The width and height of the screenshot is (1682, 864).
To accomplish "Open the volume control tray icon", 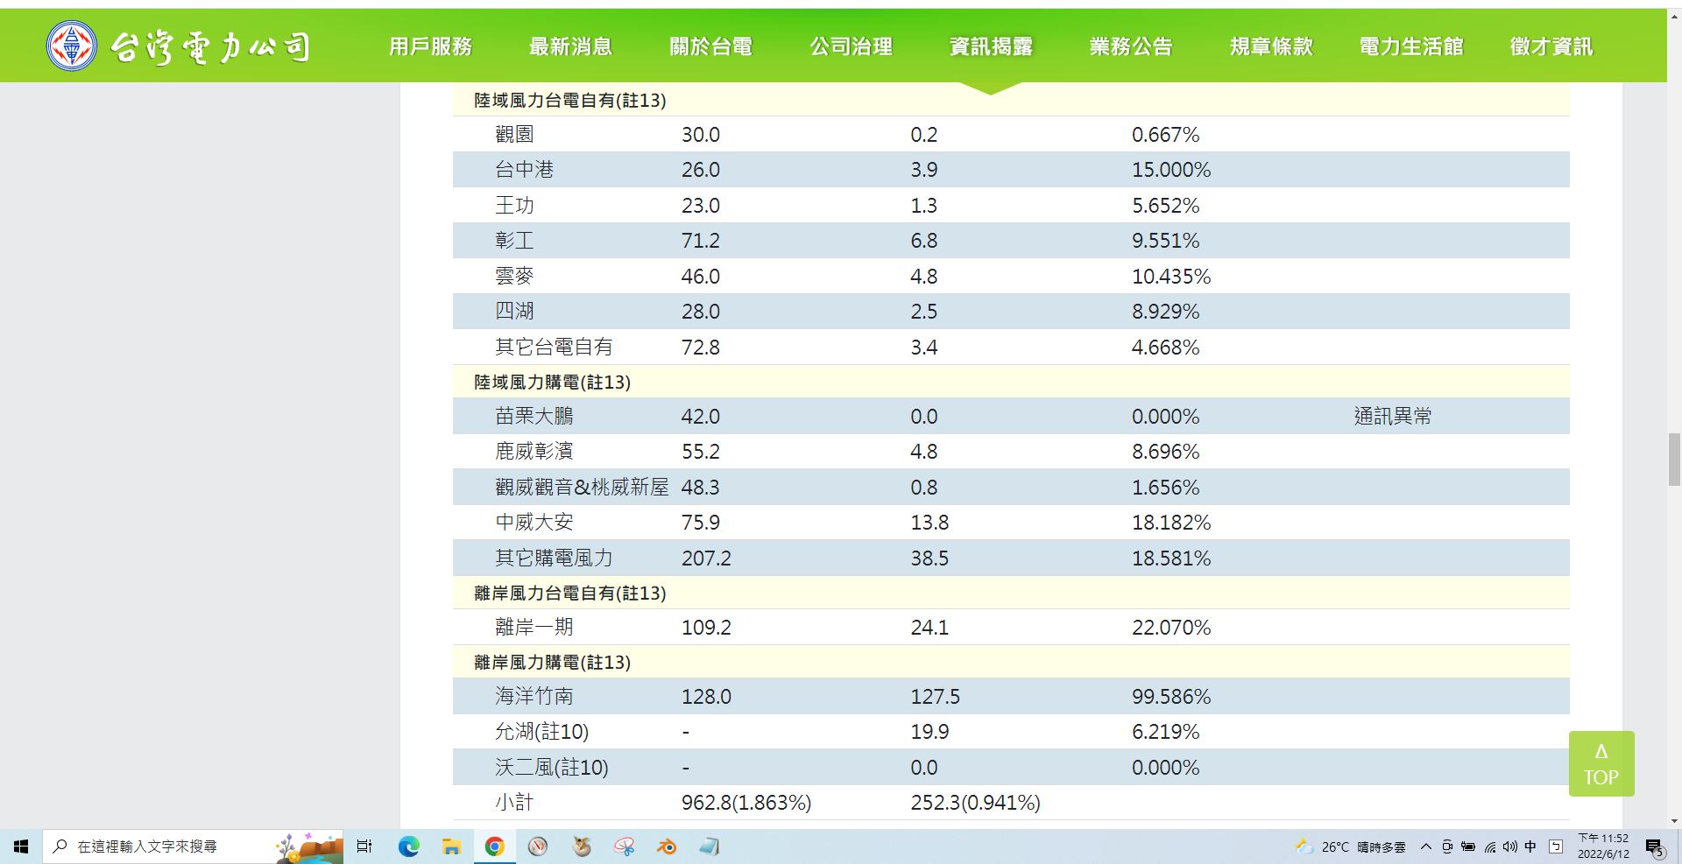I will tap(1510, 846).
